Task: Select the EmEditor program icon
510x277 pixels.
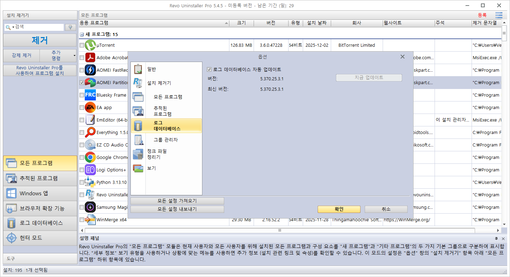Action: 90,120
